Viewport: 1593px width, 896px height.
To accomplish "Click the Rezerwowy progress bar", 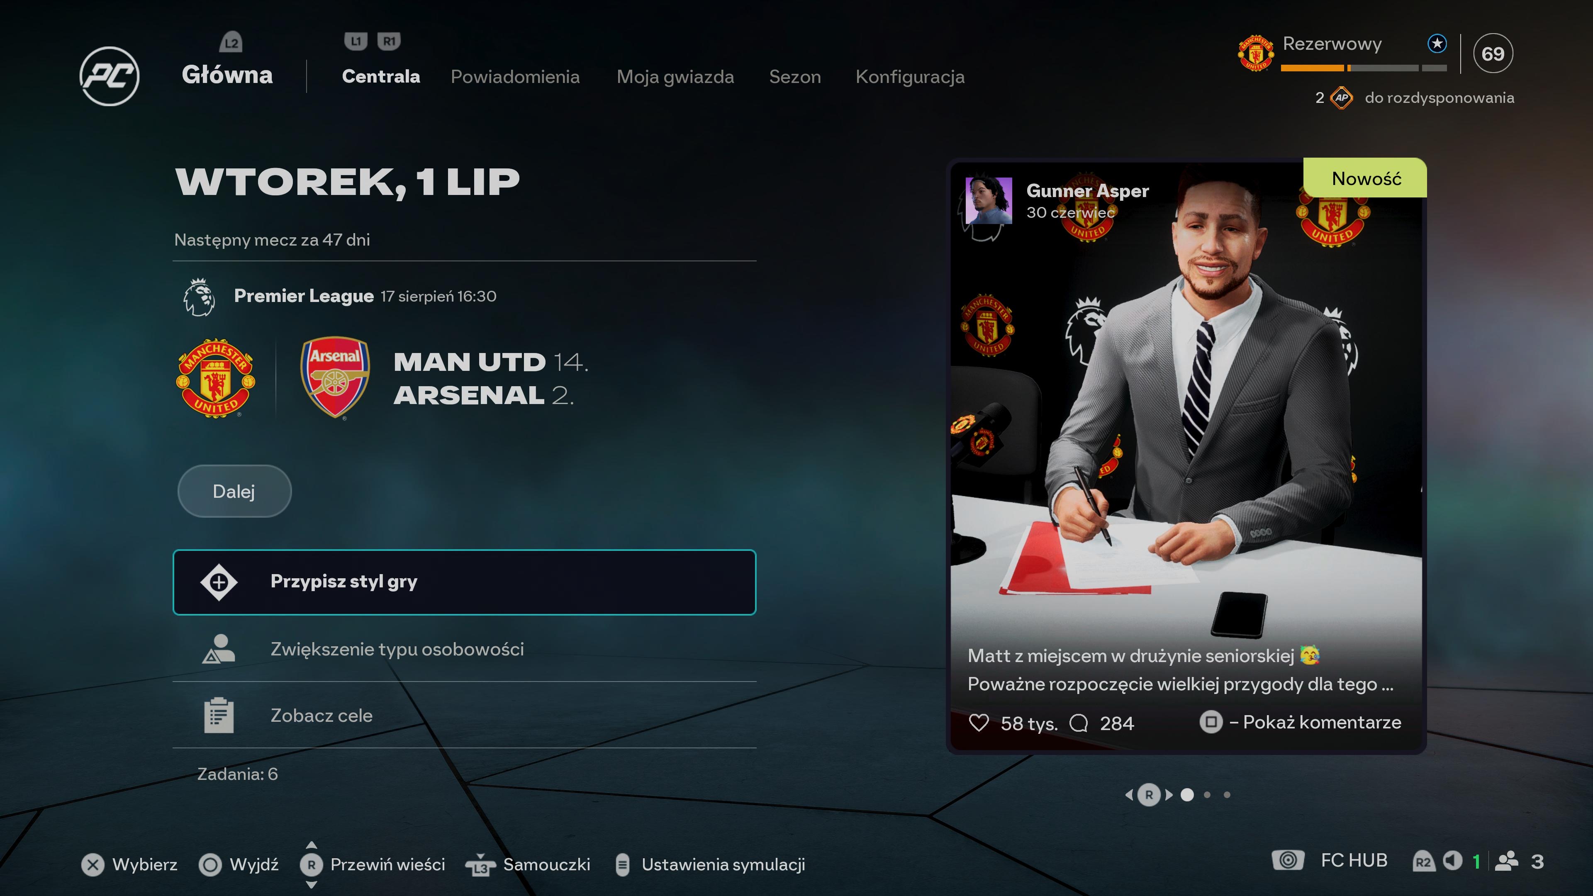I will (x=1364, y=68).
